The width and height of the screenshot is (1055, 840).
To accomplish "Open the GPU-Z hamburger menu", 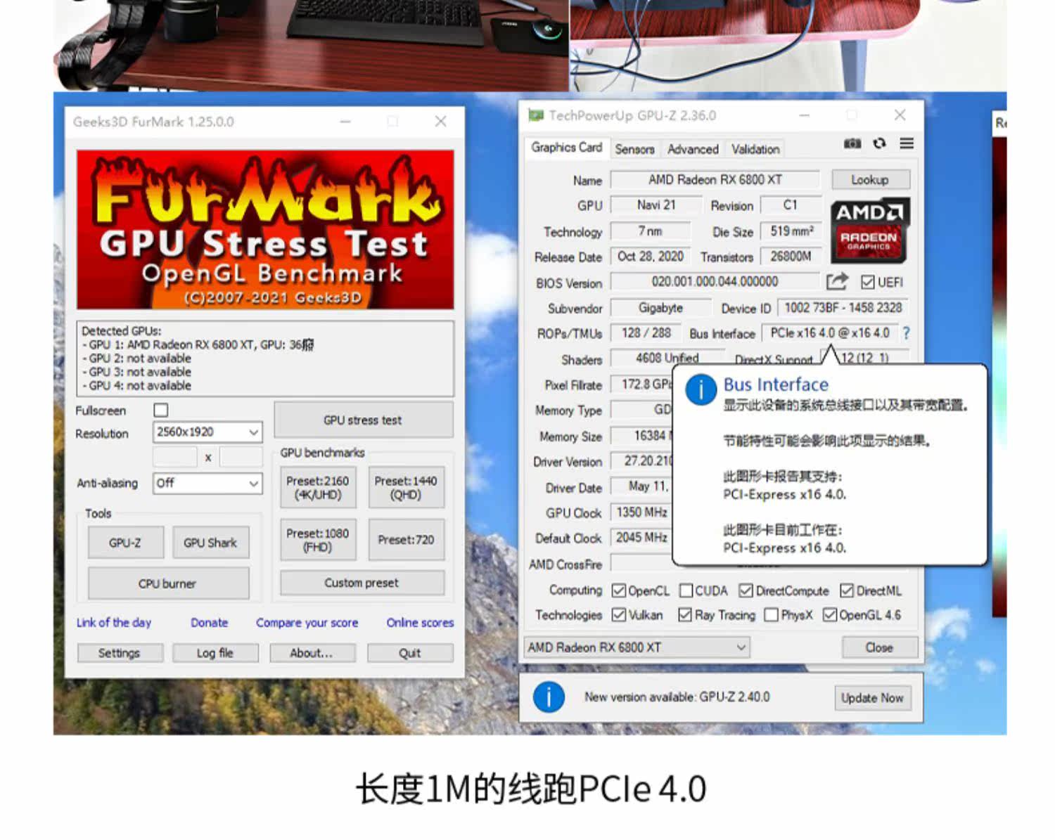I will pos(907,143).
